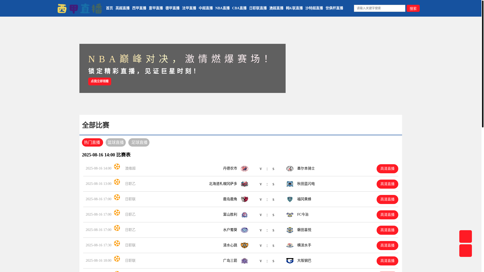The width and height of the screenshot is (484, 272).
Task: Click 丹德农市 team crest
Action: 245,168
